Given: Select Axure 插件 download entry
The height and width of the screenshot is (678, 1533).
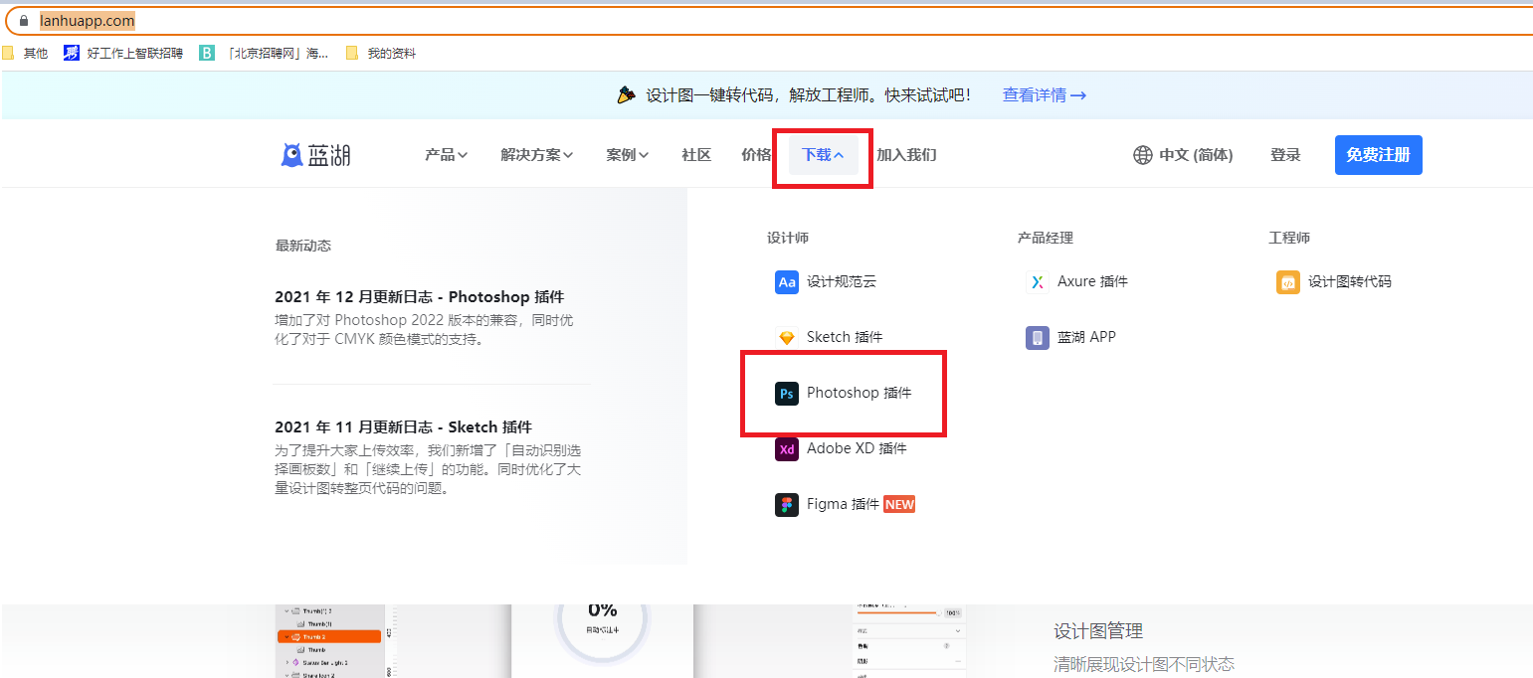Looking at the screenshot, I should tap(1077, 282).
